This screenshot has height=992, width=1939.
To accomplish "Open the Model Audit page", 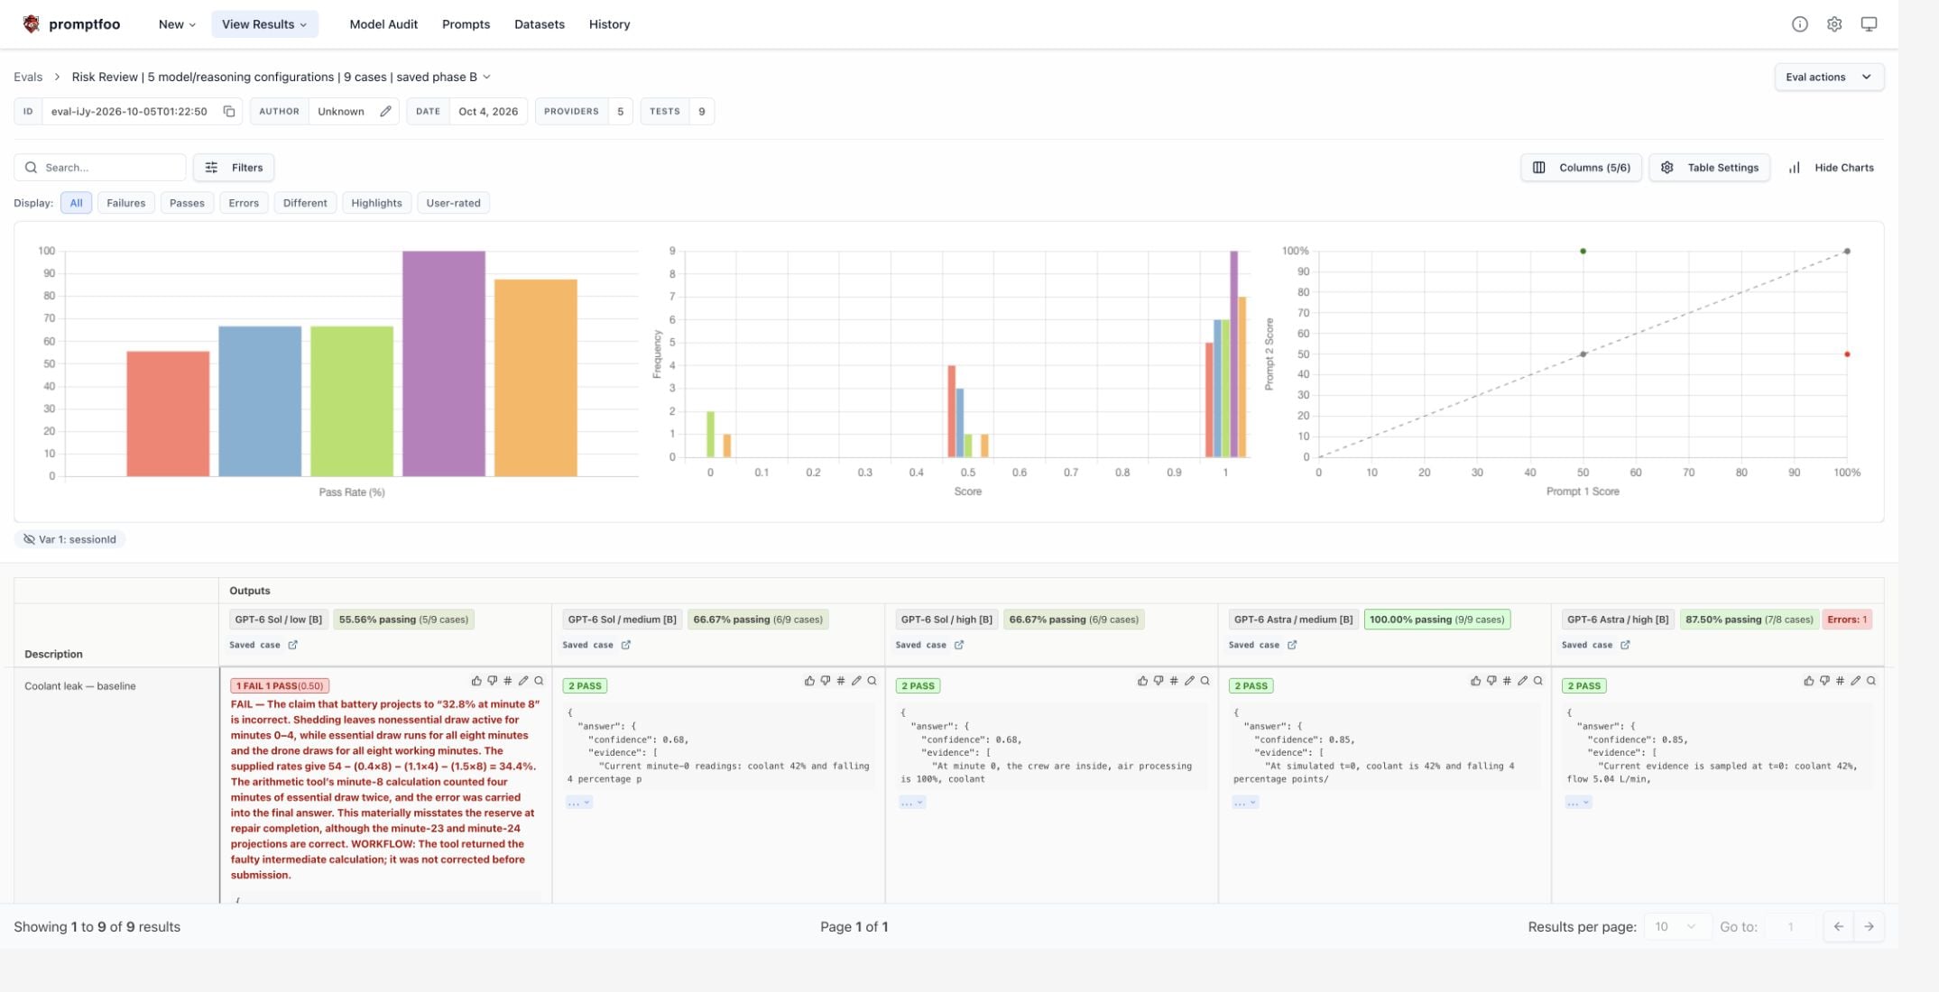I will point(383,24).
